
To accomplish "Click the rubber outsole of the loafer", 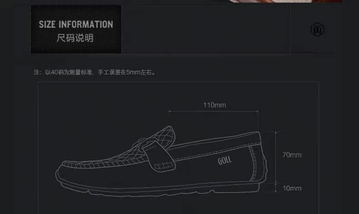I will pyautogui.click(x=158, y=189).
